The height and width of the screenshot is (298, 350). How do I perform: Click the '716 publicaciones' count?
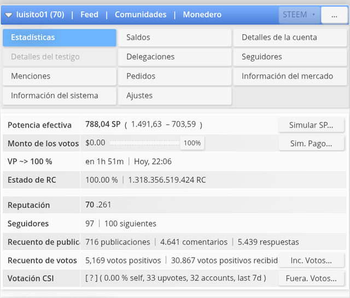[118, 242]
